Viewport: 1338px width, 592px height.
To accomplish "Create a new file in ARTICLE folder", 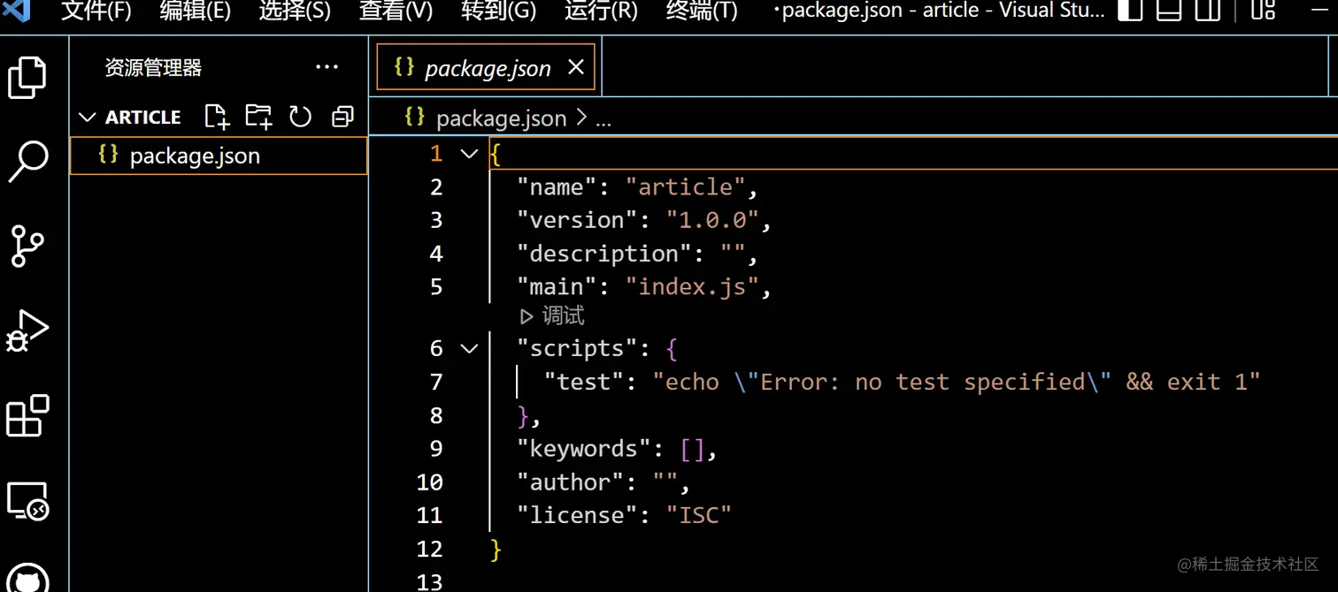I will coord(216,117).
